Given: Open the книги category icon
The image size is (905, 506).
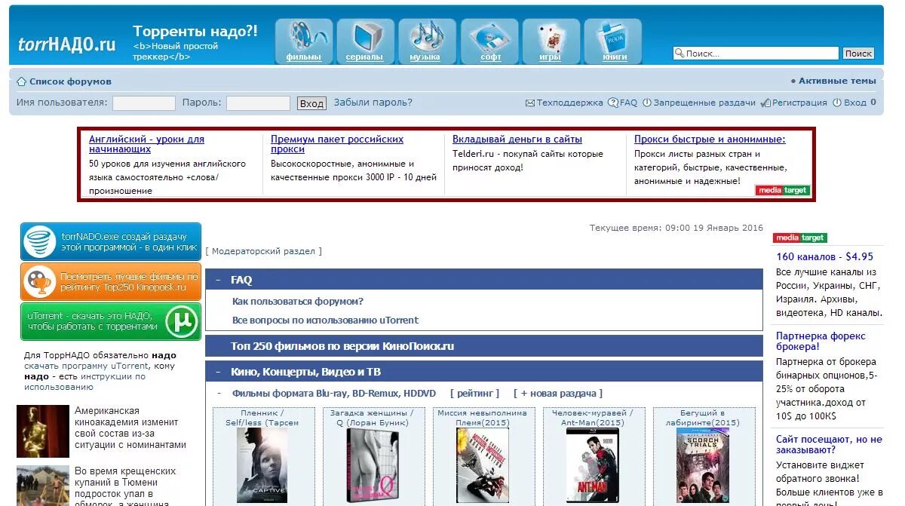Looking at the screenshot, I should click(612, 41).
